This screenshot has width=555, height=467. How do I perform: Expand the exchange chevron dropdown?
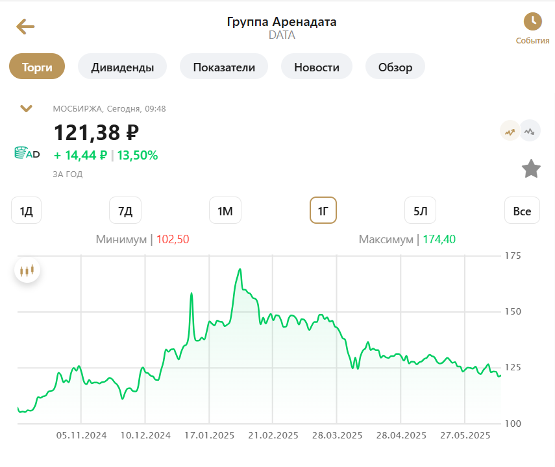[x=26, y=108]
